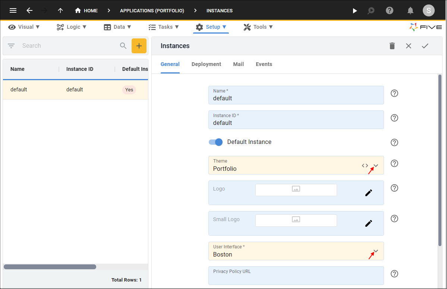Image resolution: width=447 pixels, height=289 pixels.
Task: Toggle the Default Instance switch
Action: (215, 142)
